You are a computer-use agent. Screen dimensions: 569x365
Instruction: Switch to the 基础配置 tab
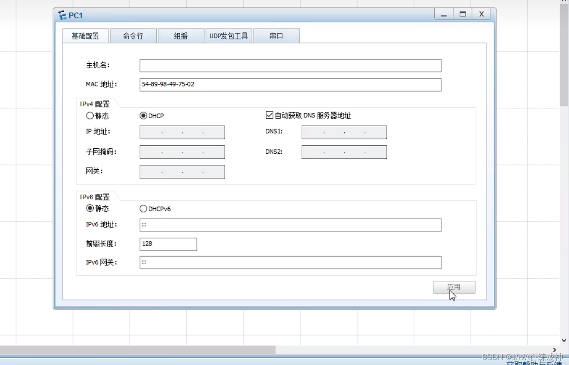[x=86, y=36]
